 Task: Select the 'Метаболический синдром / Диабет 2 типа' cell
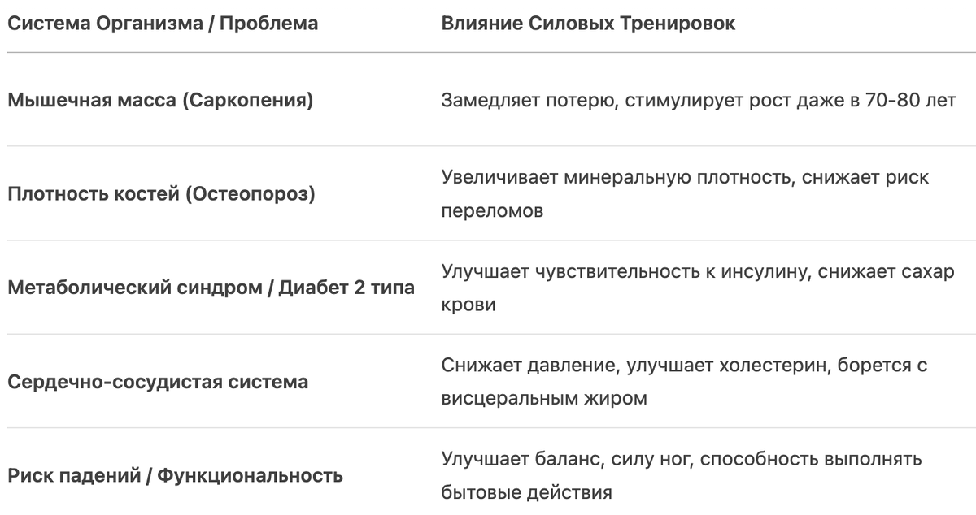click(211, 288)
